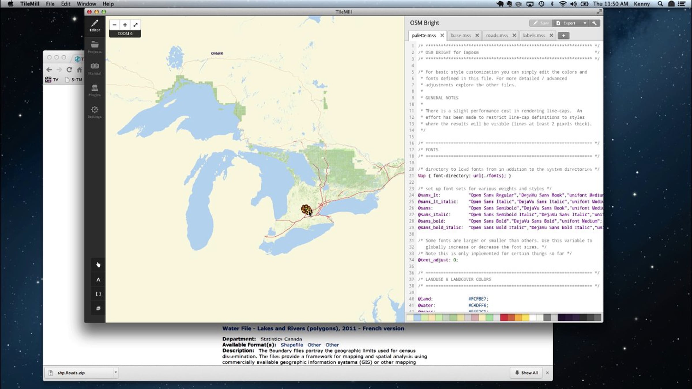Toggle fullscreen map view
Image resolution: width=692 pixels, height=389 pixels.
[x=136, y=25]
